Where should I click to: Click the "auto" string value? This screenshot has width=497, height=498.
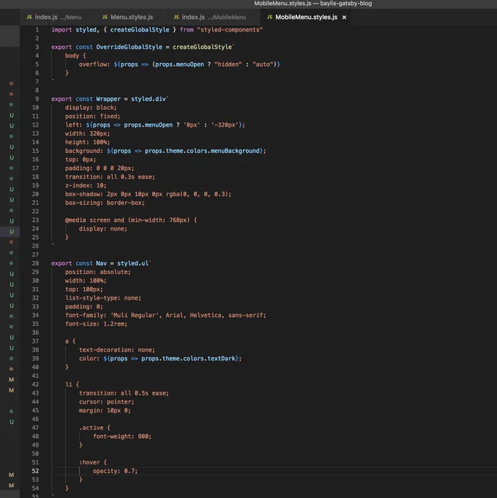click(263, 64)
